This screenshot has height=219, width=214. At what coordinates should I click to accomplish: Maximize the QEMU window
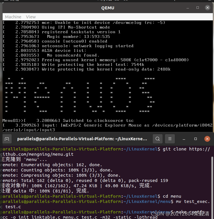pyautogui.click(x=198, y=8)
